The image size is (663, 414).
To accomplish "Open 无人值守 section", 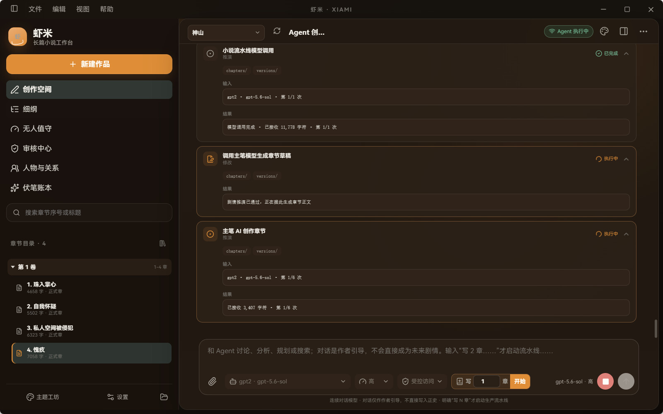I will click(89, 129).
